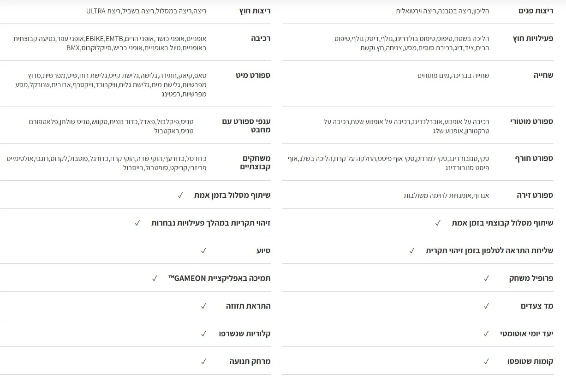Select the משחקים קבוצתיים row label
This screenshot has height=376, width=566.
tap(256, 162)
